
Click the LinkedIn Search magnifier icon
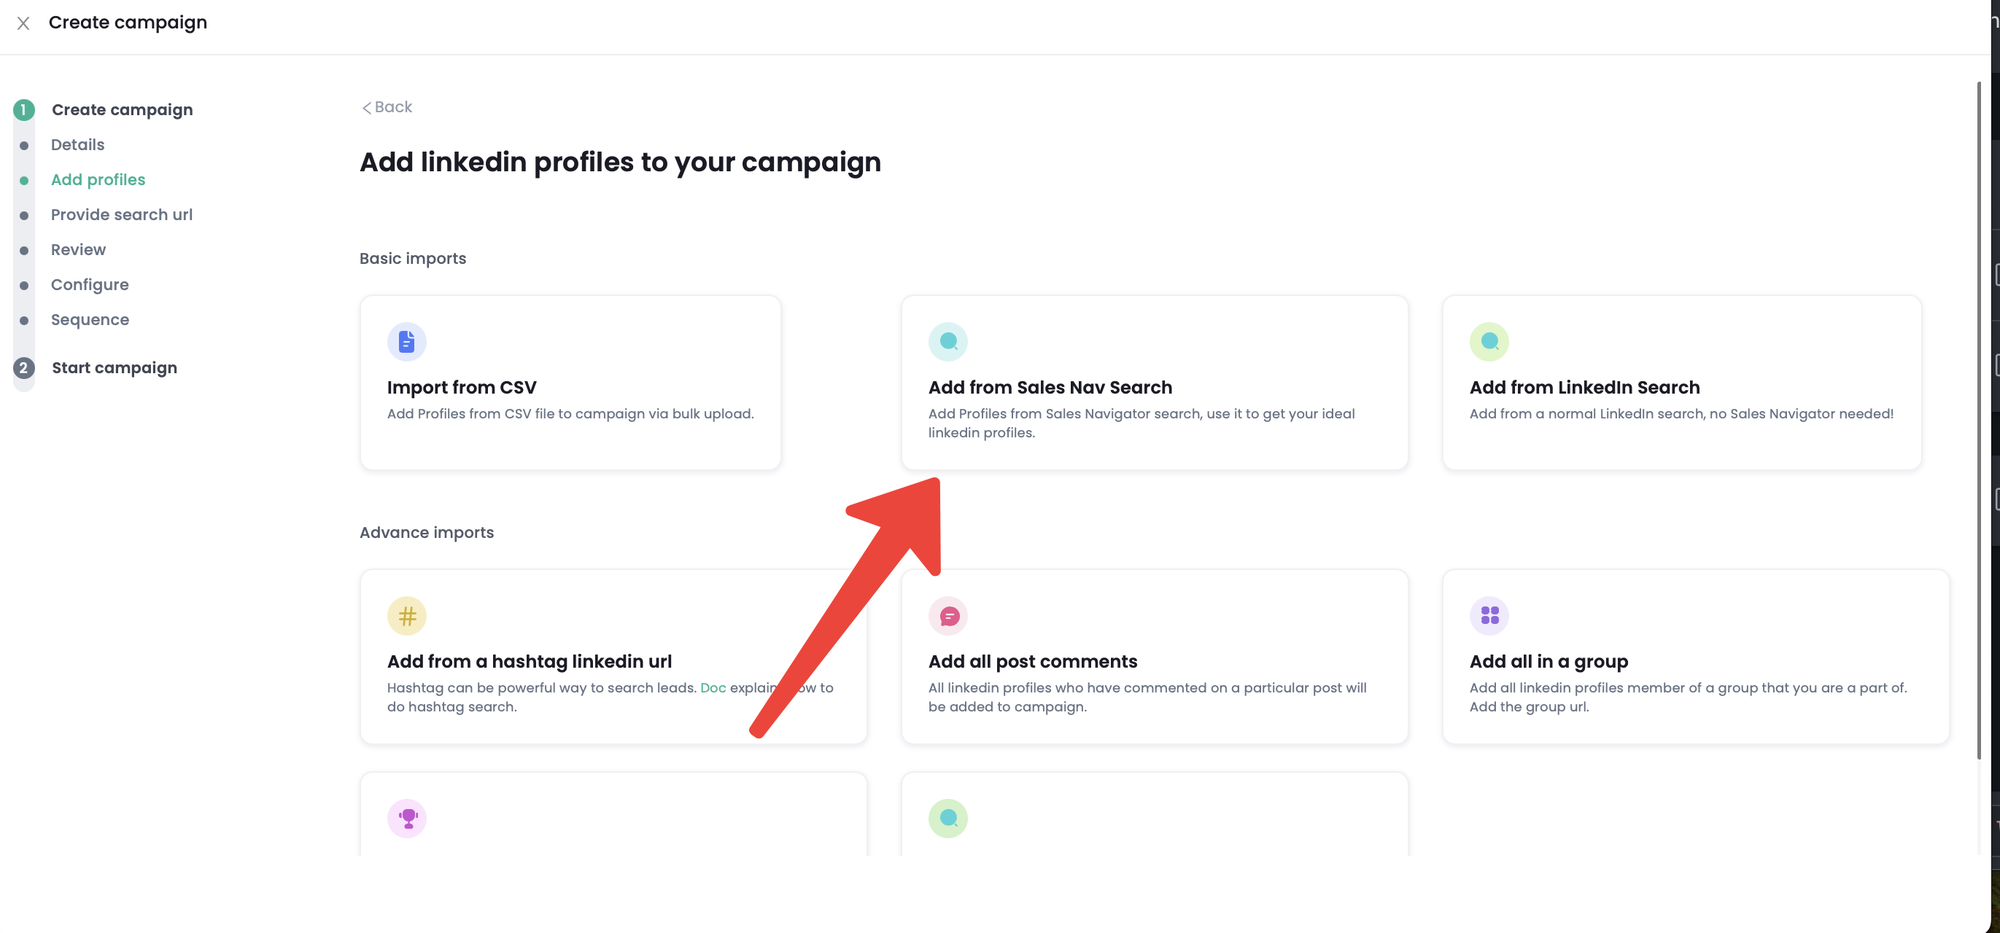1489,341
